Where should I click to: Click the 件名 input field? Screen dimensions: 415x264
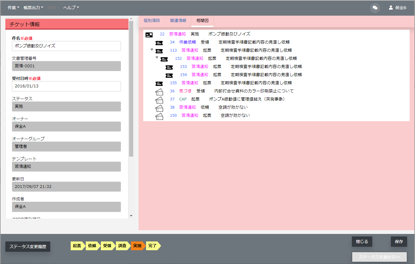66,46
